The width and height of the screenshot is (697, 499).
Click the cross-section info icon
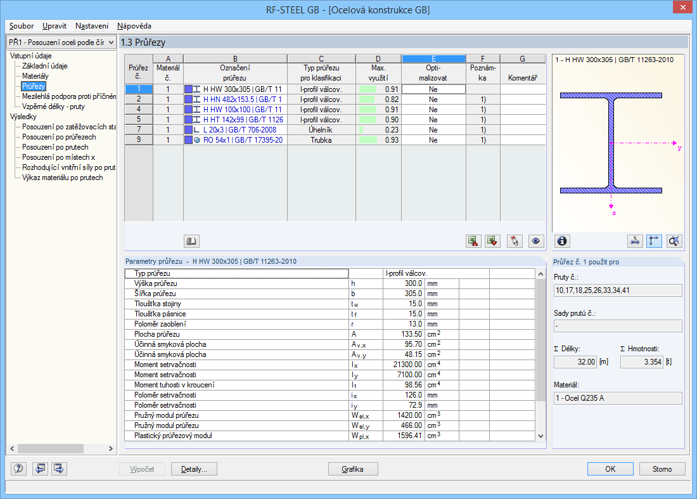[x=562, y=241]
